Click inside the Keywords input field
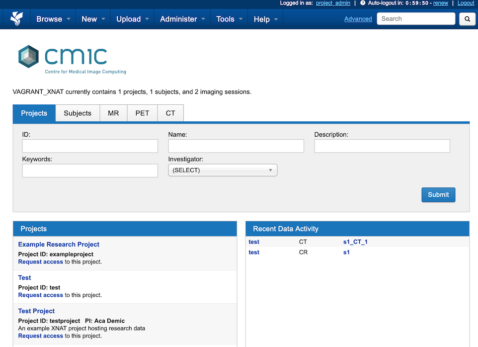 point(89,171)
